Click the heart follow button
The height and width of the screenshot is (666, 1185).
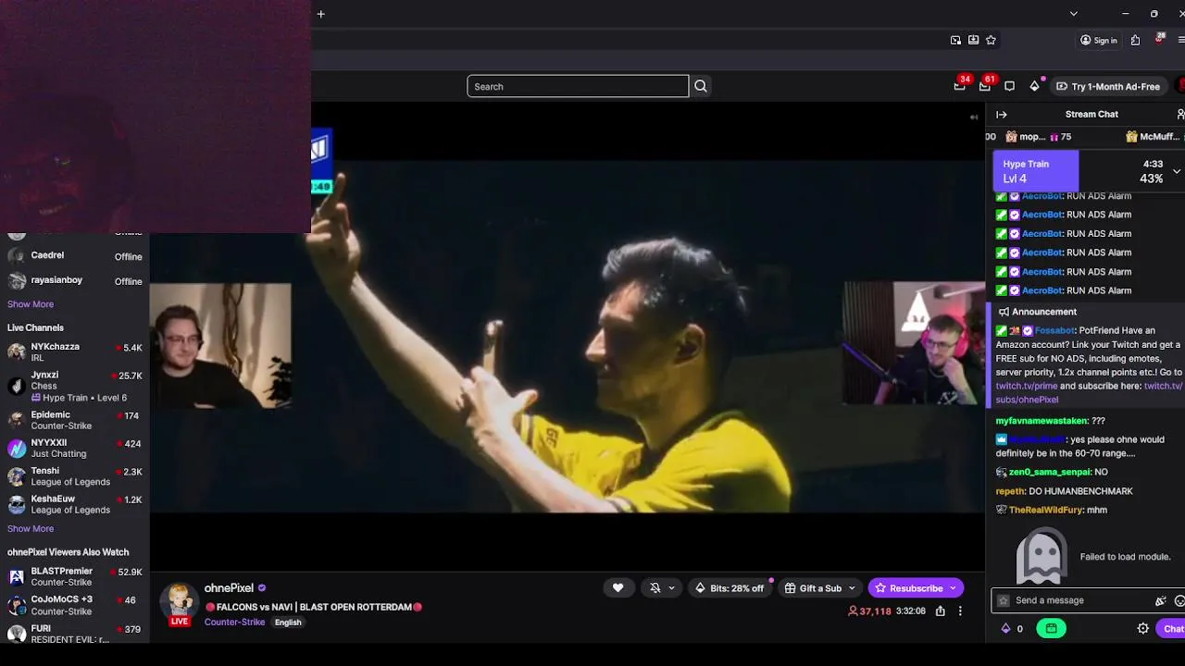618,588
